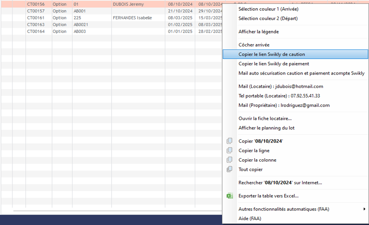This screenshot has height=225, width=369.
Task: Click tenant name DUBOIS Jeremy
Action: coord(128,4)
